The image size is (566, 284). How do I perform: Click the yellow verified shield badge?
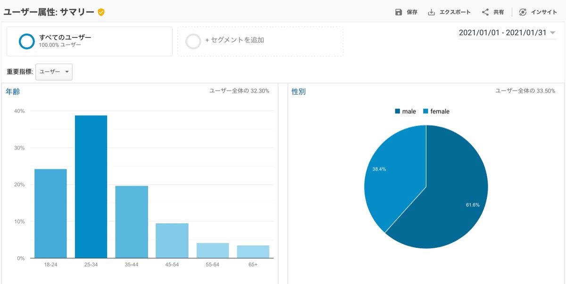[x=101, y=12]
